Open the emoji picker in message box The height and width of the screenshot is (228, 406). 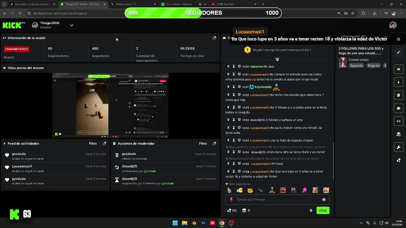click(324, 199)
